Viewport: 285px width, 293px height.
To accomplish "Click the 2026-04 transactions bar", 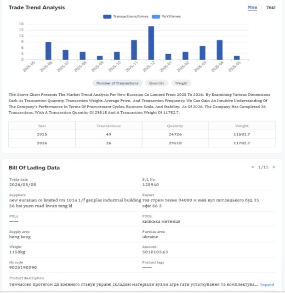I will 220,50.
